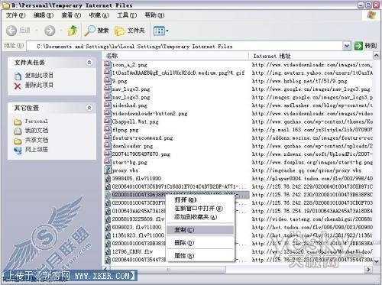Select file 11361923.flv?11000
Screen dimensions: 382x285
point(138,235)
